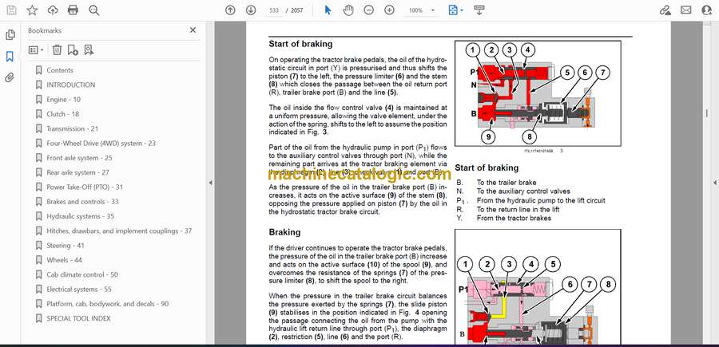Go to next page with the down arrow
The height and width of the screenshot is (347, 719).
click(251, 10)
